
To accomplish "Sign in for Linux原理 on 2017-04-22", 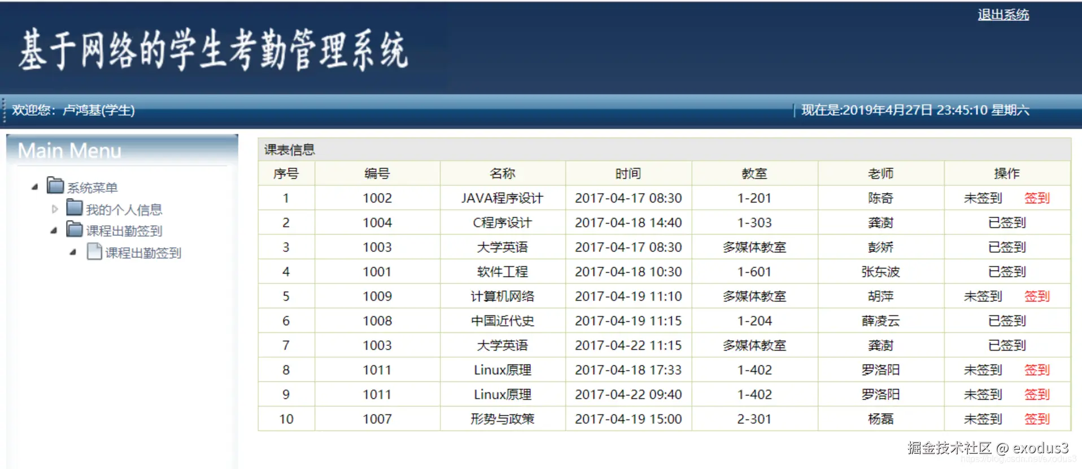I will (x=1037, y=395).
